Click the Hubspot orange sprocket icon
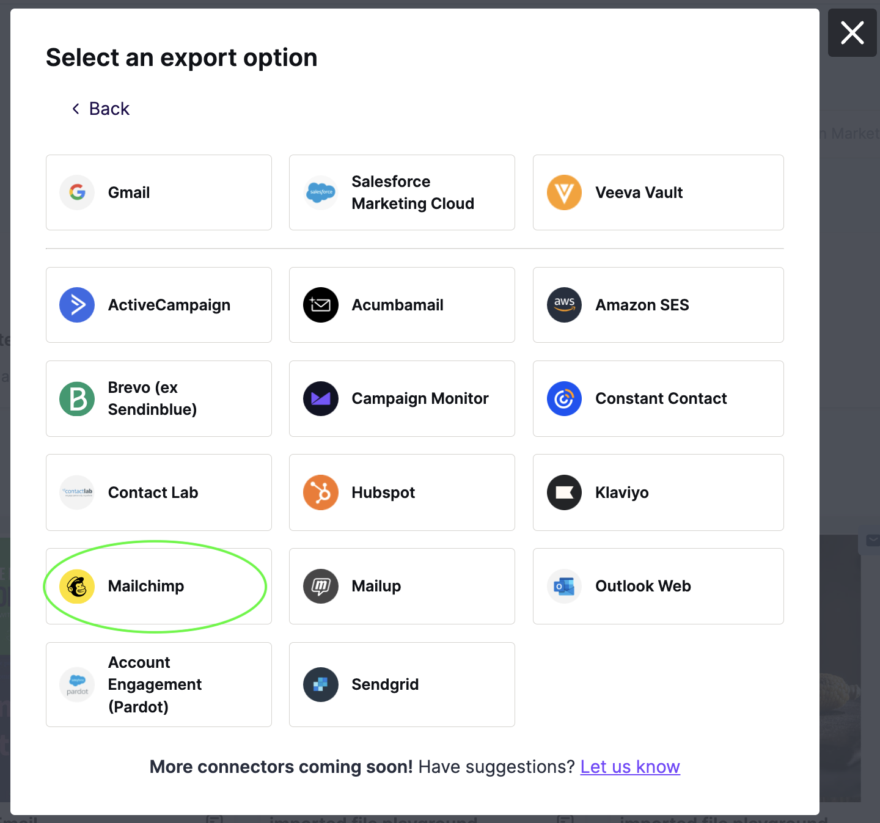Image resolution: width=880 pixels, height=823 pixels. coord(321,492)
